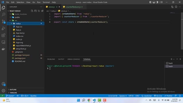Create a new folder in Explorer
183x103 pixels.
pyautogui.click(x=35, y=11)
